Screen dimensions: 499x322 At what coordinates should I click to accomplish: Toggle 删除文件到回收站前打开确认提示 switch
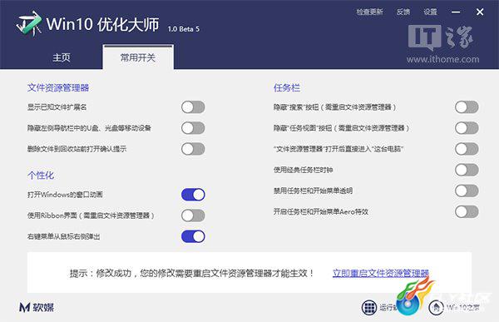(x=193, y=149)
